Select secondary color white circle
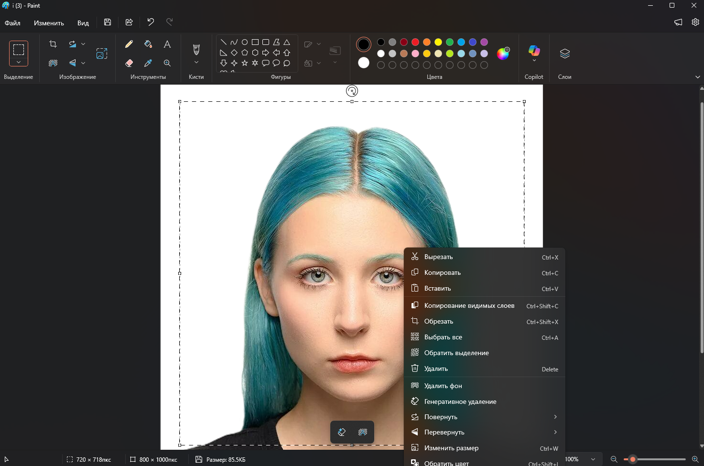This screenshot has height=466, width=704. (x=364, y=63)
